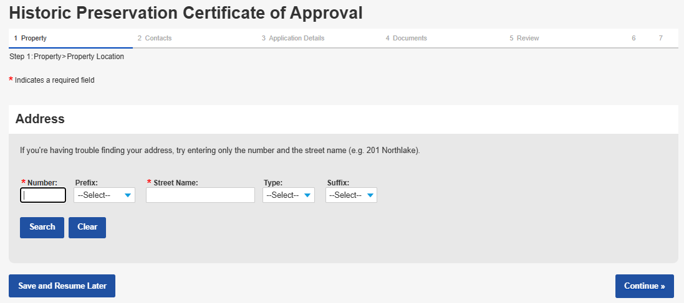Continue to the next step
684x303 pixels.
(x=644, y=286)
